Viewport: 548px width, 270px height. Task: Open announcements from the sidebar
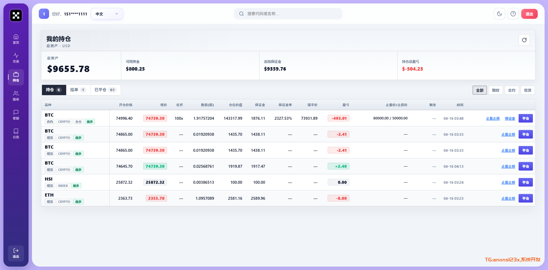pos(16,134)
